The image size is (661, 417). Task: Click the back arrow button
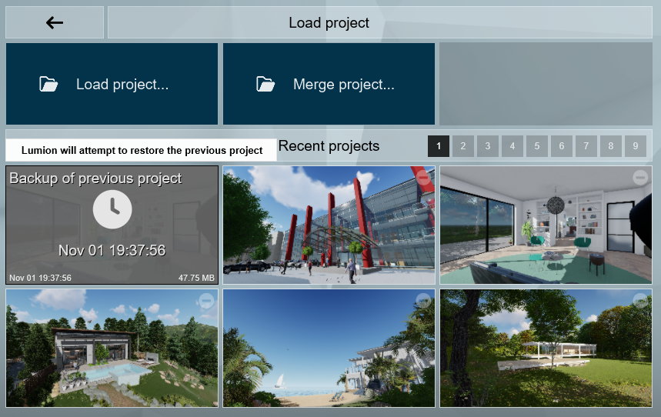click(55, 23)
